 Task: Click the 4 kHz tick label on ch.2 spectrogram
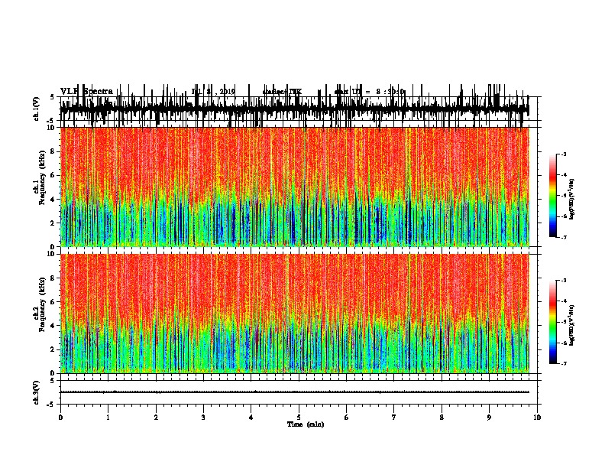point(53,326)
